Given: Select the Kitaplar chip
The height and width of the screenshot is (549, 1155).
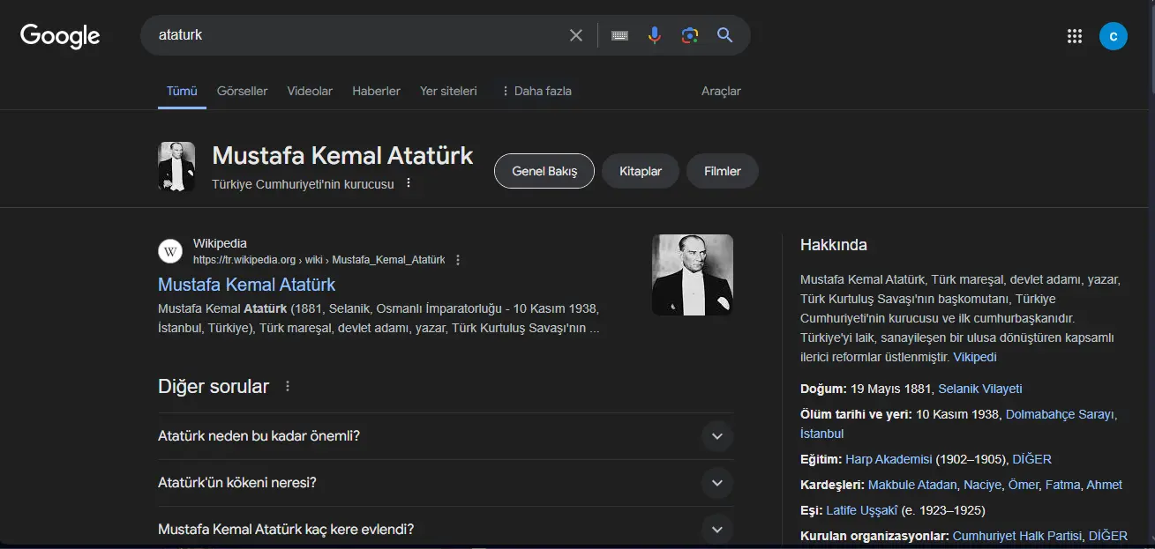Looking at the screenshot, I should tap(641, 171).
